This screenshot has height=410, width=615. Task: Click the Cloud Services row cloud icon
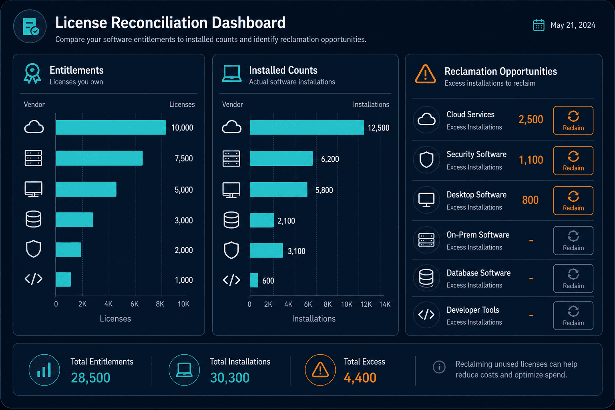click(426, 119)
